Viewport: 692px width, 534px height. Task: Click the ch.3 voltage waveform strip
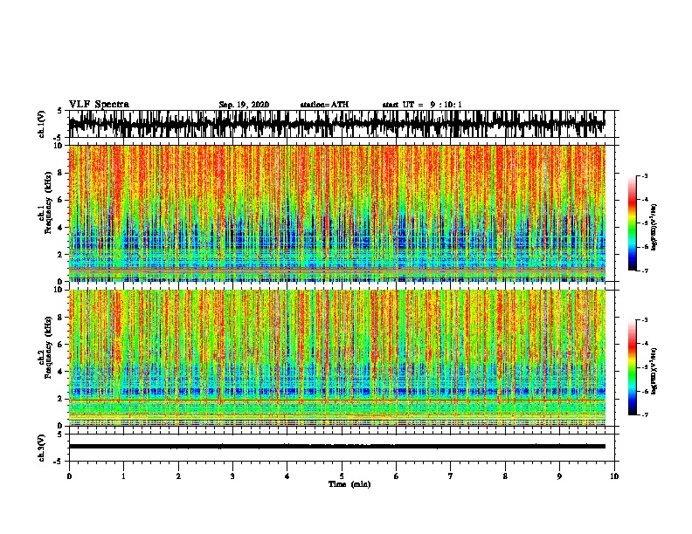(x=336, y=447)
